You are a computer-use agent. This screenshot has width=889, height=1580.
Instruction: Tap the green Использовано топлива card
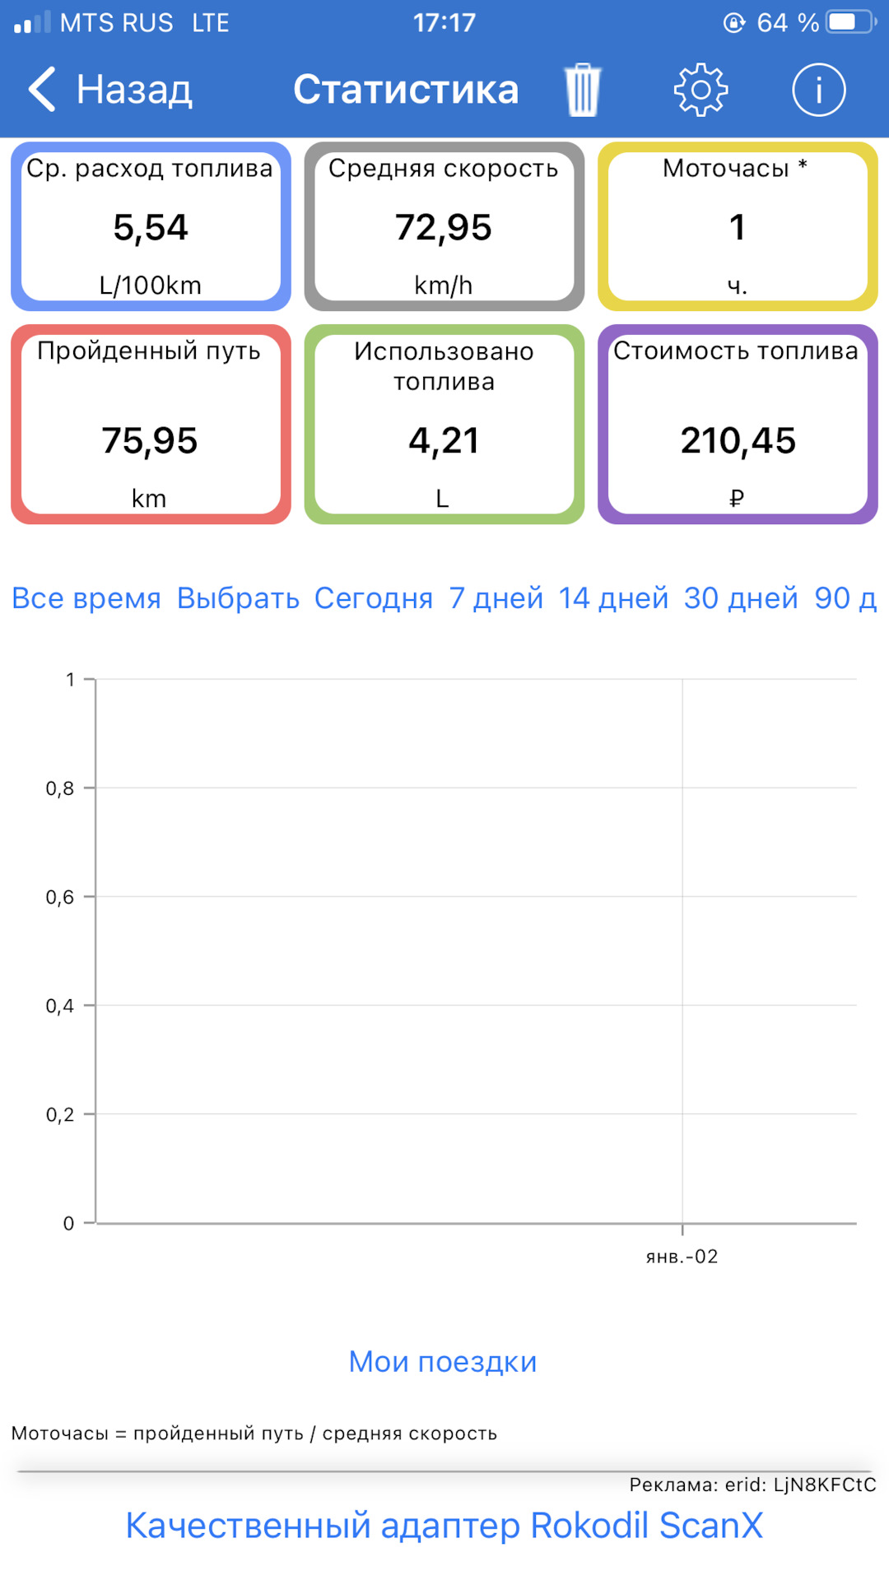coord(444,425)
